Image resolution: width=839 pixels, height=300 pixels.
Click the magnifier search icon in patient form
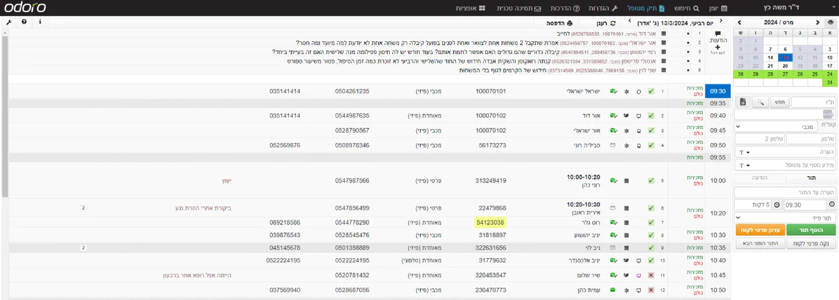[760, 102]
